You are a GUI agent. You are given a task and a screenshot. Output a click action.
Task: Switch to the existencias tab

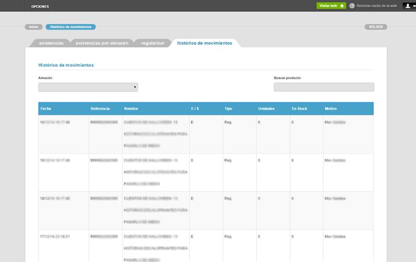[51, 43]
